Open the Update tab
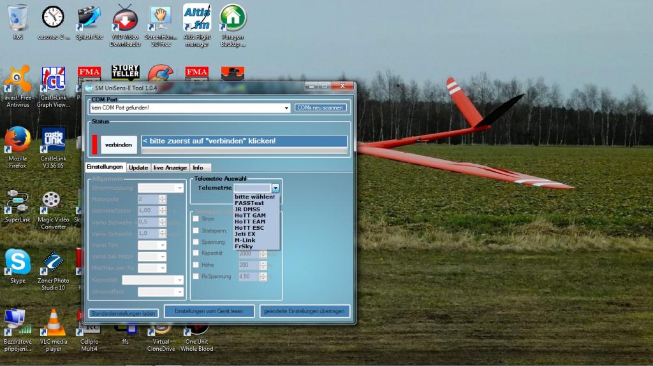653x366 pixels. (138, 167)
